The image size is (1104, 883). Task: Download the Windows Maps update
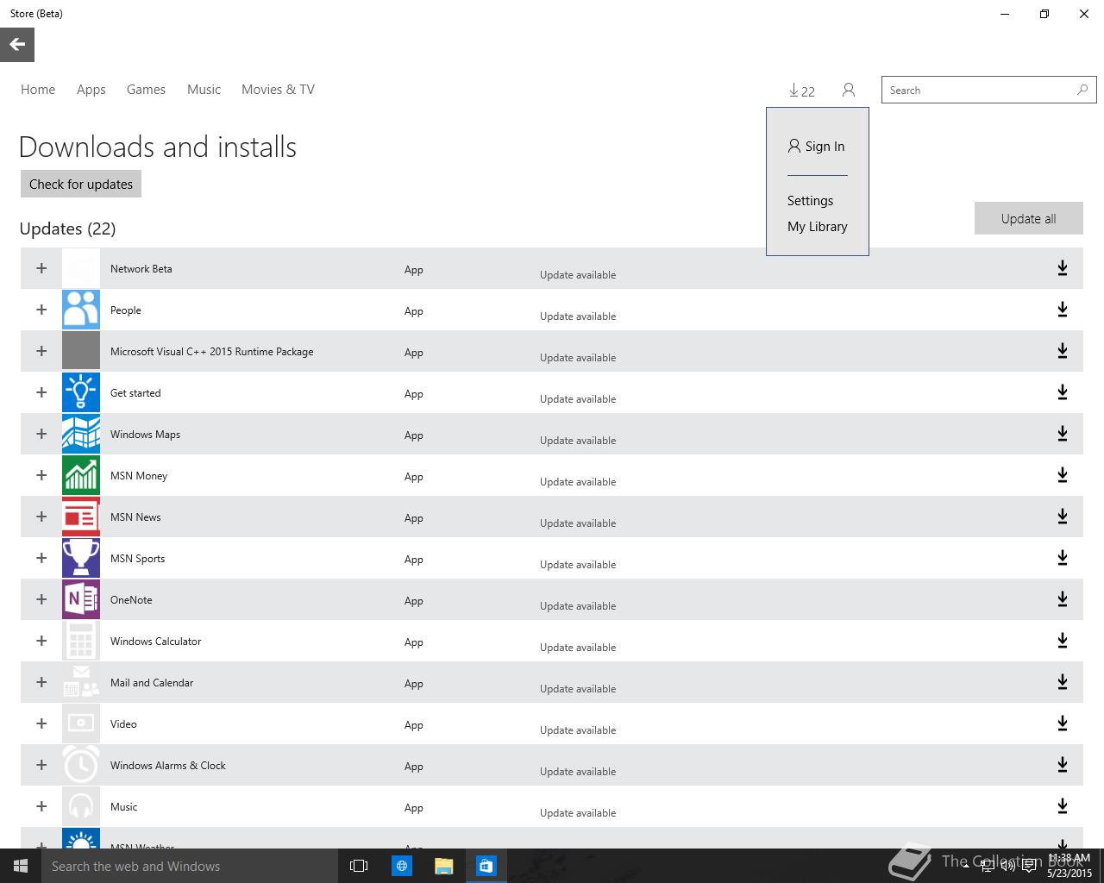point(1063,434)
